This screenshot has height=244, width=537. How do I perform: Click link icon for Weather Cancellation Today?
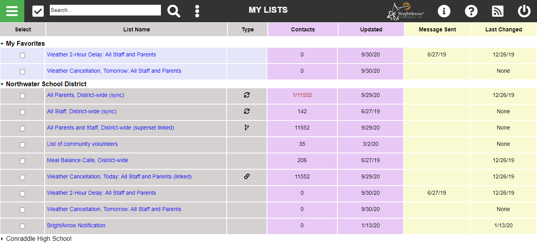point(247,176)
